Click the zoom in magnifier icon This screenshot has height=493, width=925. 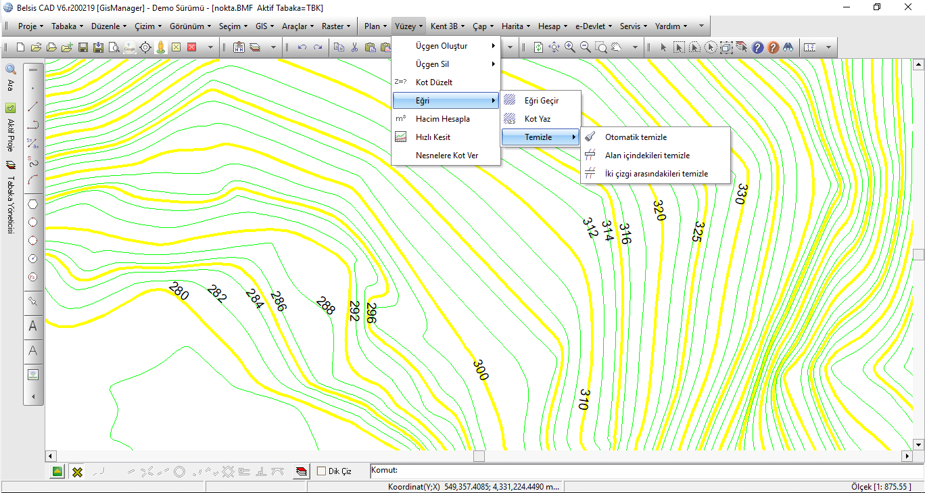click(569, 47)
